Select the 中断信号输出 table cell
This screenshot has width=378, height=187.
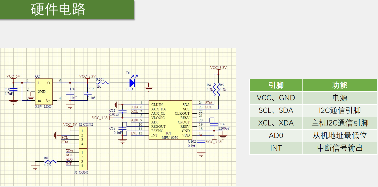340,148
